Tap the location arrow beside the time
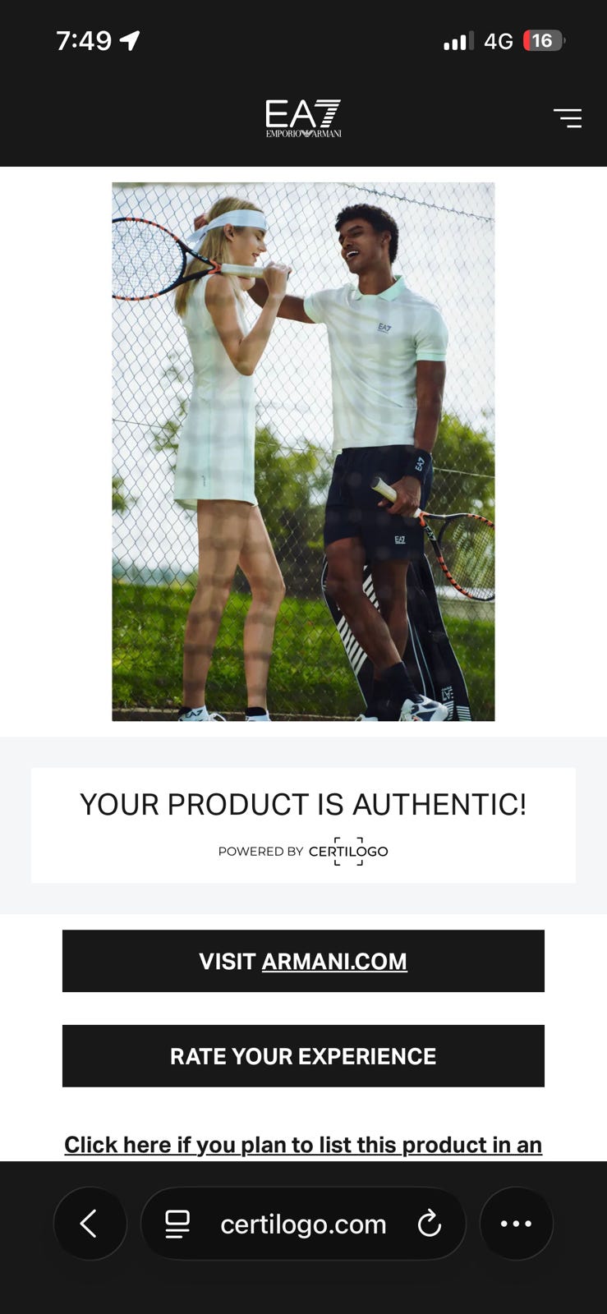Viewport: 607px width, 1314px height. pos(130,40)
